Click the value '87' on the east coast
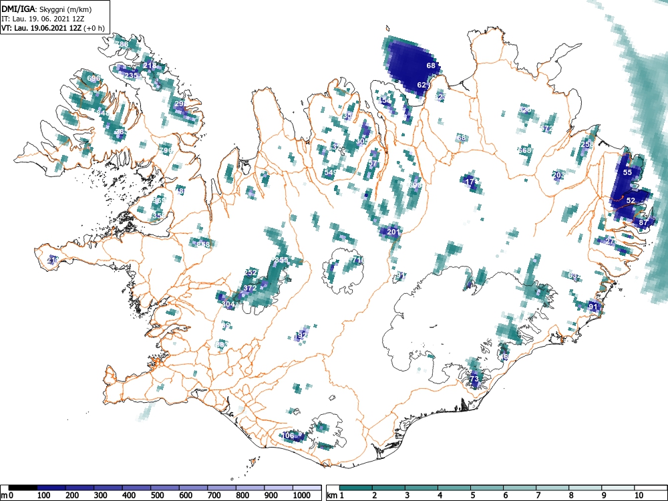Viewport: 668px width, 501px height. 643,222
